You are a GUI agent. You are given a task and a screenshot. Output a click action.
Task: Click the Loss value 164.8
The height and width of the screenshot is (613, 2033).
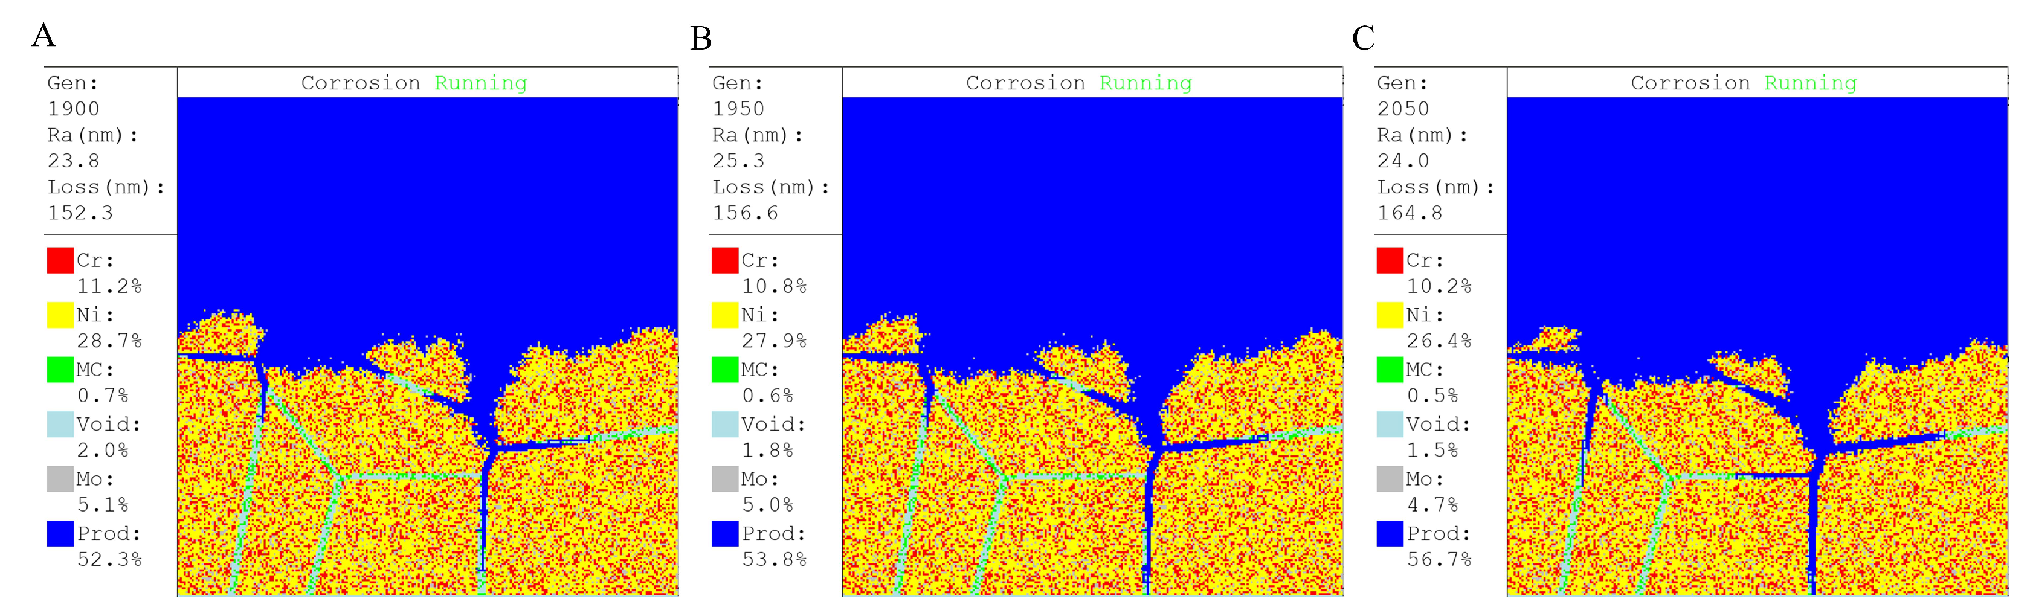(1410, 213)
